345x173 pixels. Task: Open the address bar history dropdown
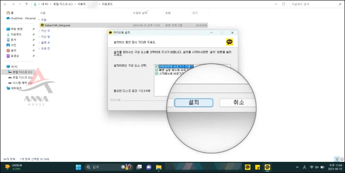coord(276,4)
